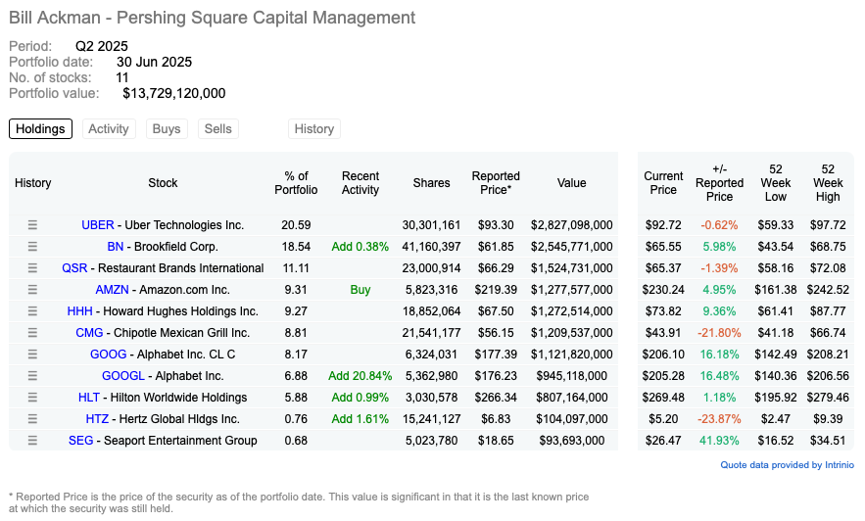This screenshot has width=865, height=521.
Task: Click the 'Add 0.99%' activity text
Action: [x=360, y=397]
